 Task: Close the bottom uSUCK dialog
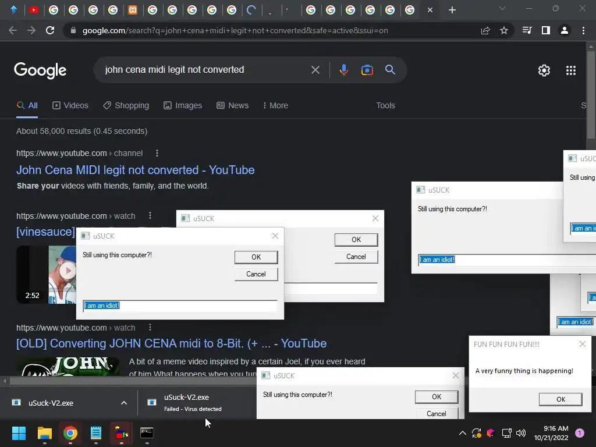pyautogui.click(x=455, y=375)
